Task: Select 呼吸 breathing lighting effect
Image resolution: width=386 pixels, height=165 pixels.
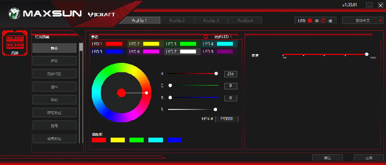Action: click(x=54, y=61)
